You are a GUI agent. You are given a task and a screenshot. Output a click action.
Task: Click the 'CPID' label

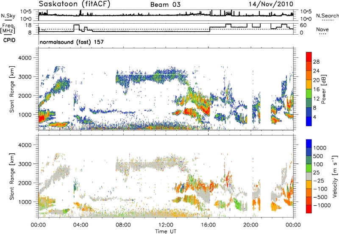(9, 40)
